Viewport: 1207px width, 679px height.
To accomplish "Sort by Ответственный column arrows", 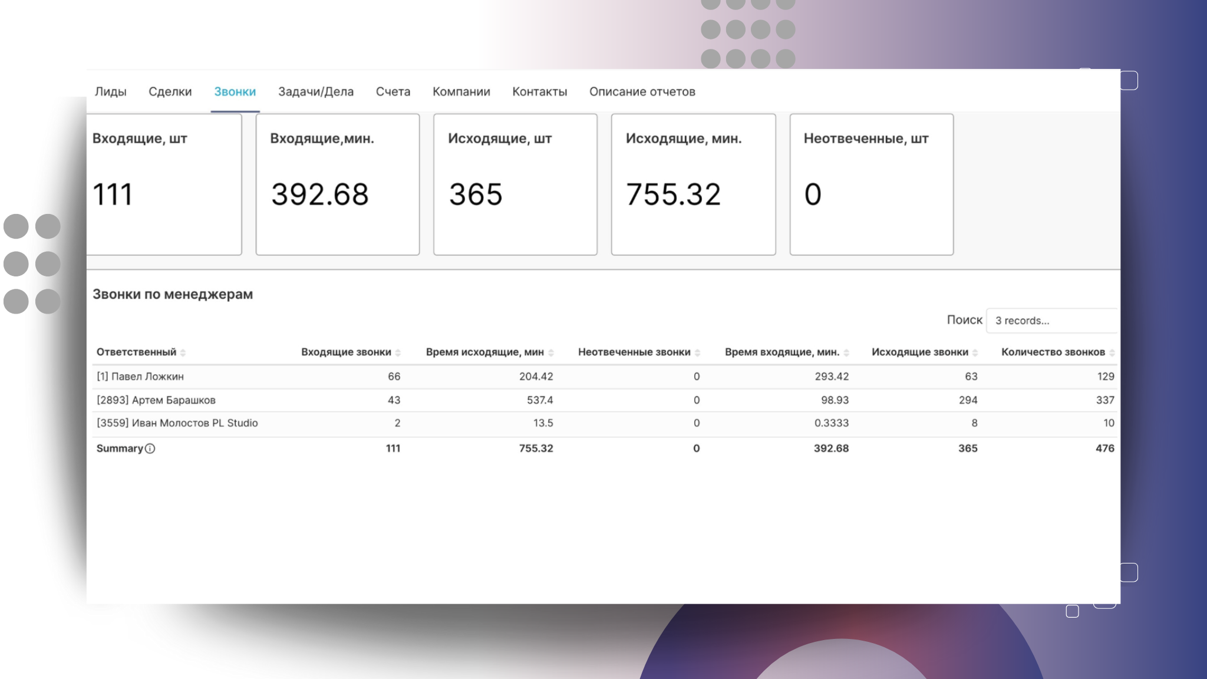I will 183,352.
